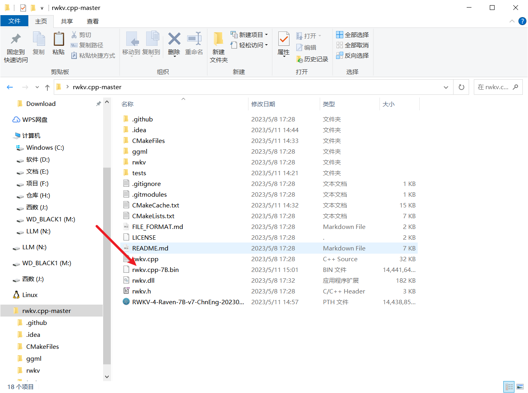
Task: Switch to the View (查看) tab
Action: (93, 21)
